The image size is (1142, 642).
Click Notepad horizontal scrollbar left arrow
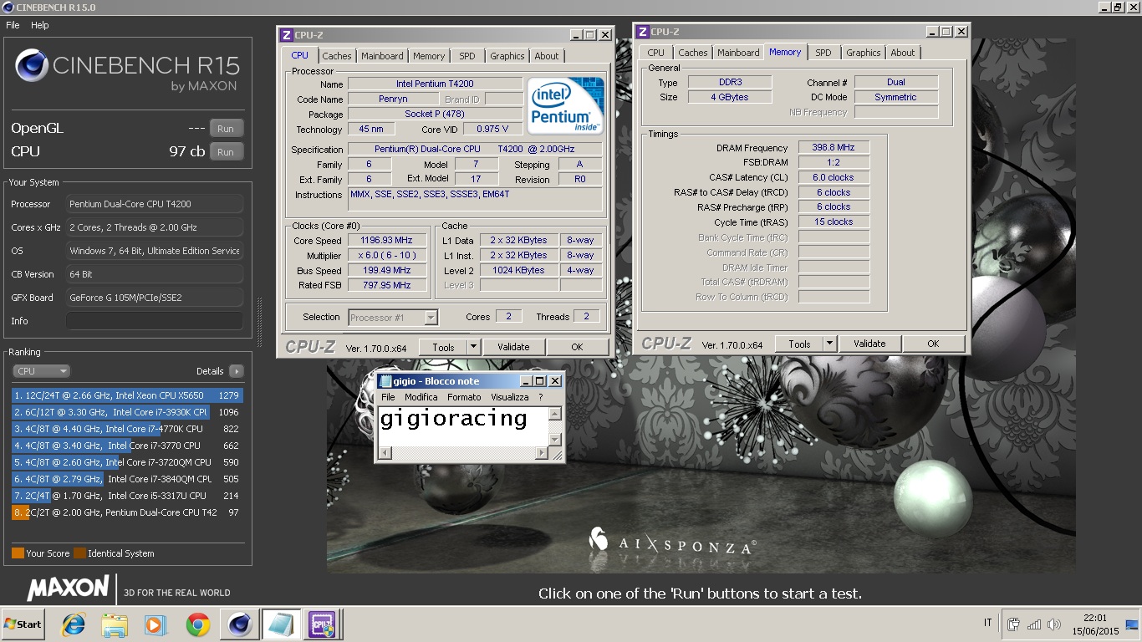pos(385,453)
